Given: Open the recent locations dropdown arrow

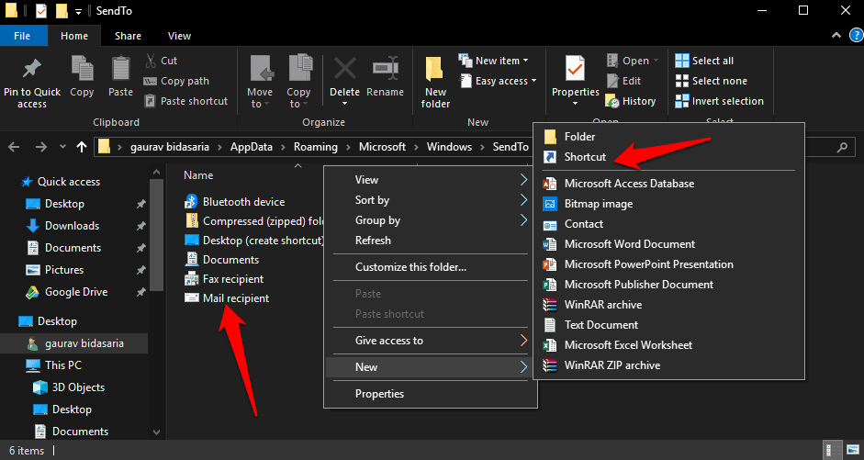Looking at the screenshot, I should coord(62,147).
